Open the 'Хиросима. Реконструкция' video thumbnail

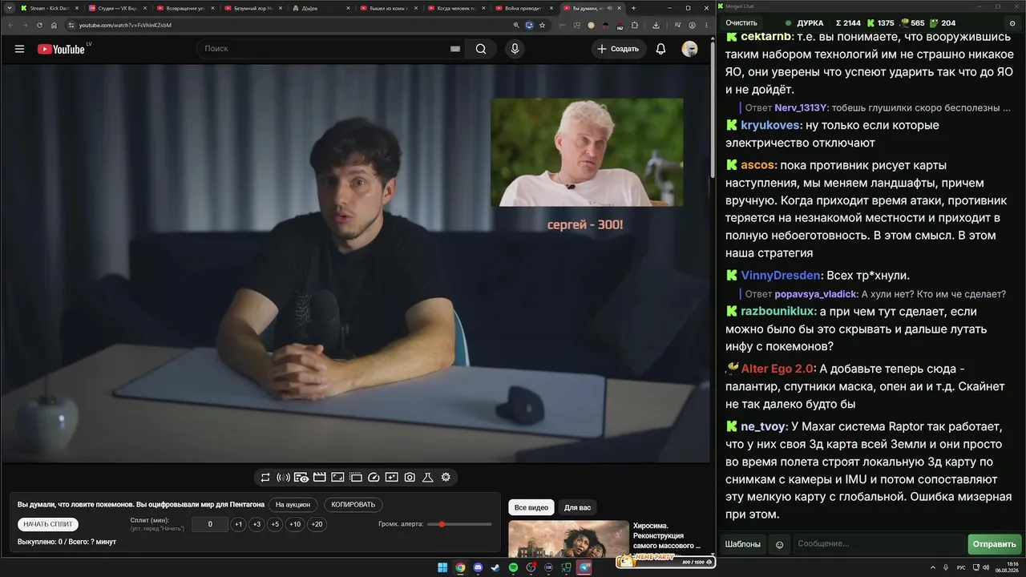click(568, 539)
